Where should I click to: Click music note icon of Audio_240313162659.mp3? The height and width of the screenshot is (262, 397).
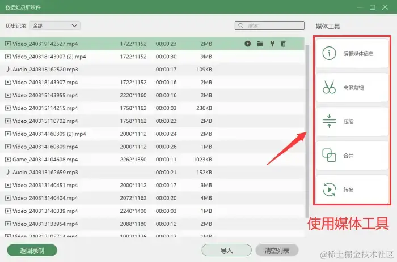click(x=8, y=172)
